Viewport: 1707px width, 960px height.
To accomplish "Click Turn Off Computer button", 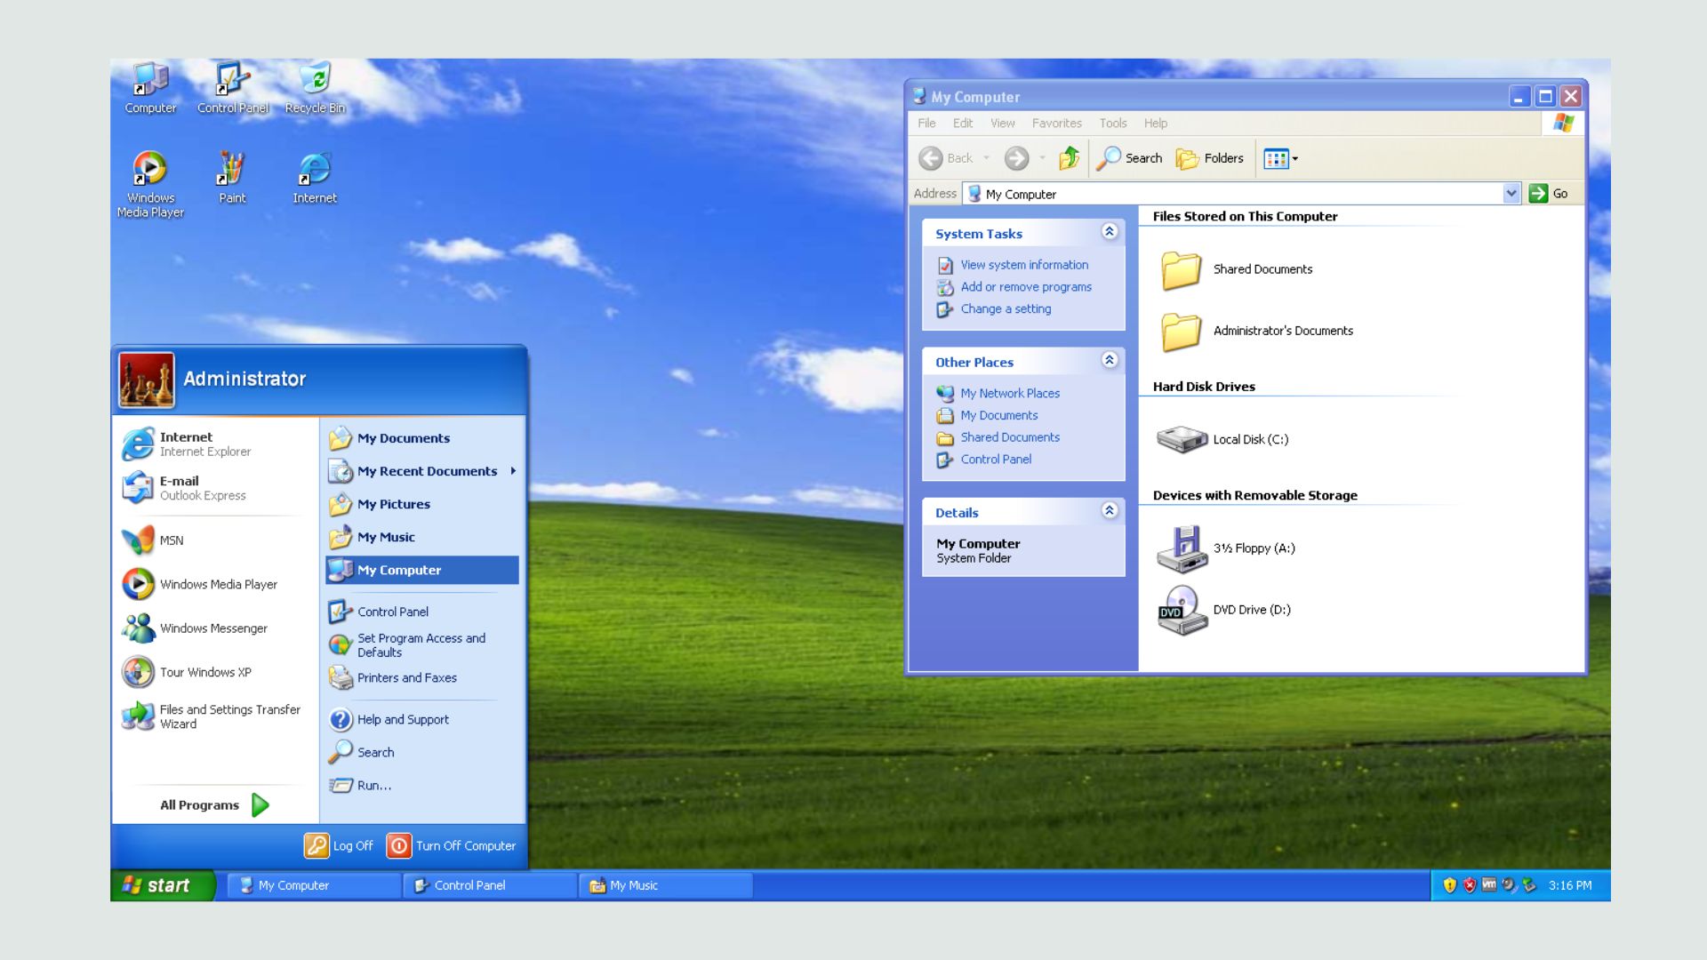I will point(452,845).
